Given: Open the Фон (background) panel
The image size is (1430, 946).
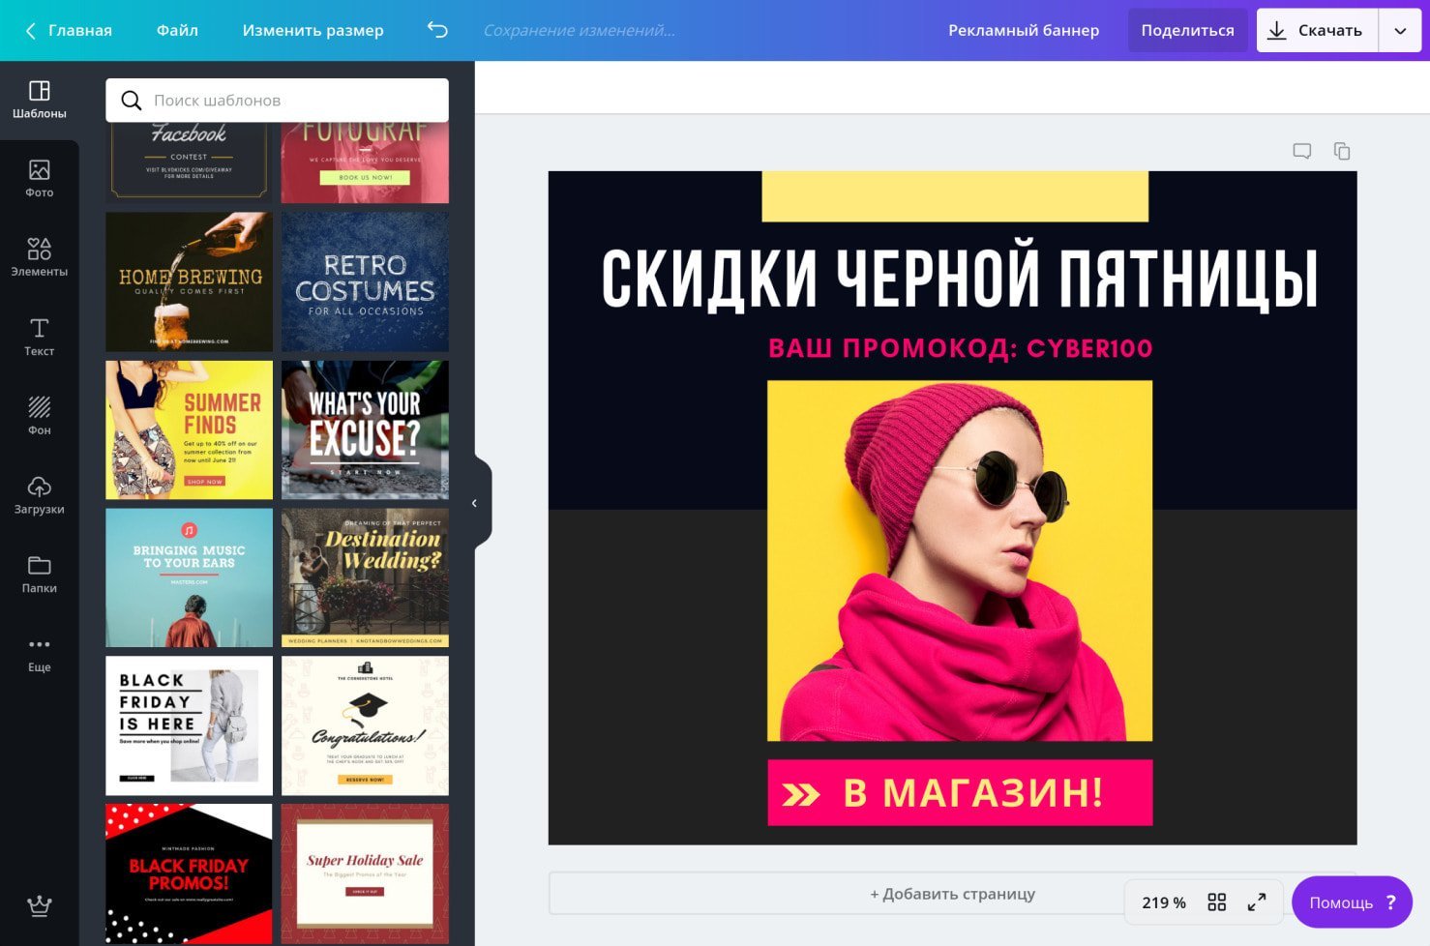Looking at the screenshot, I should click(39, 416).
